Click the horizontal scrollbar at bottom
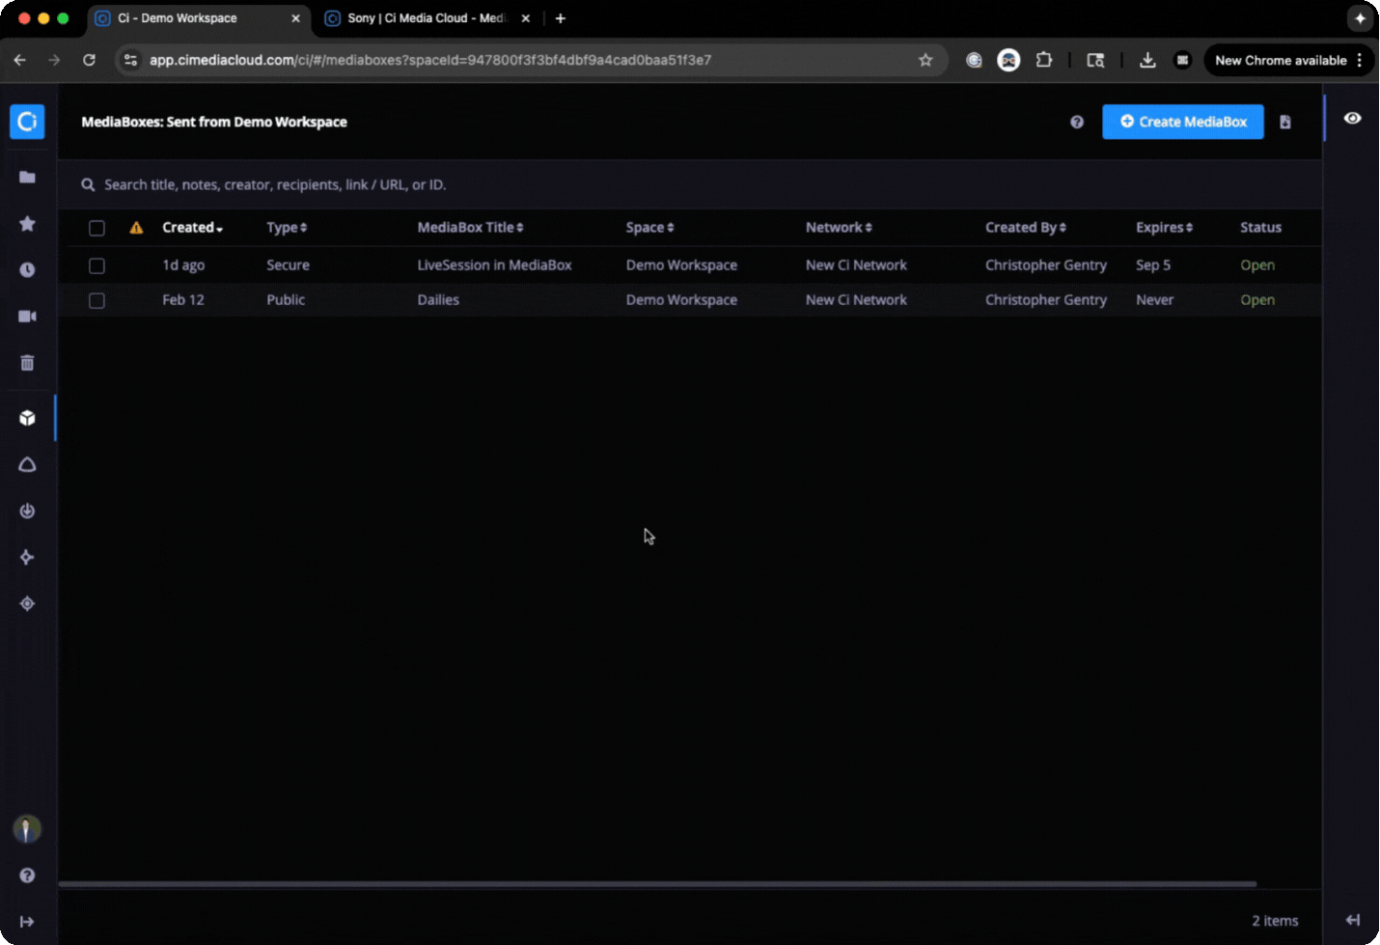This screenshot has height=945, width=1380. tap(657, 883)
